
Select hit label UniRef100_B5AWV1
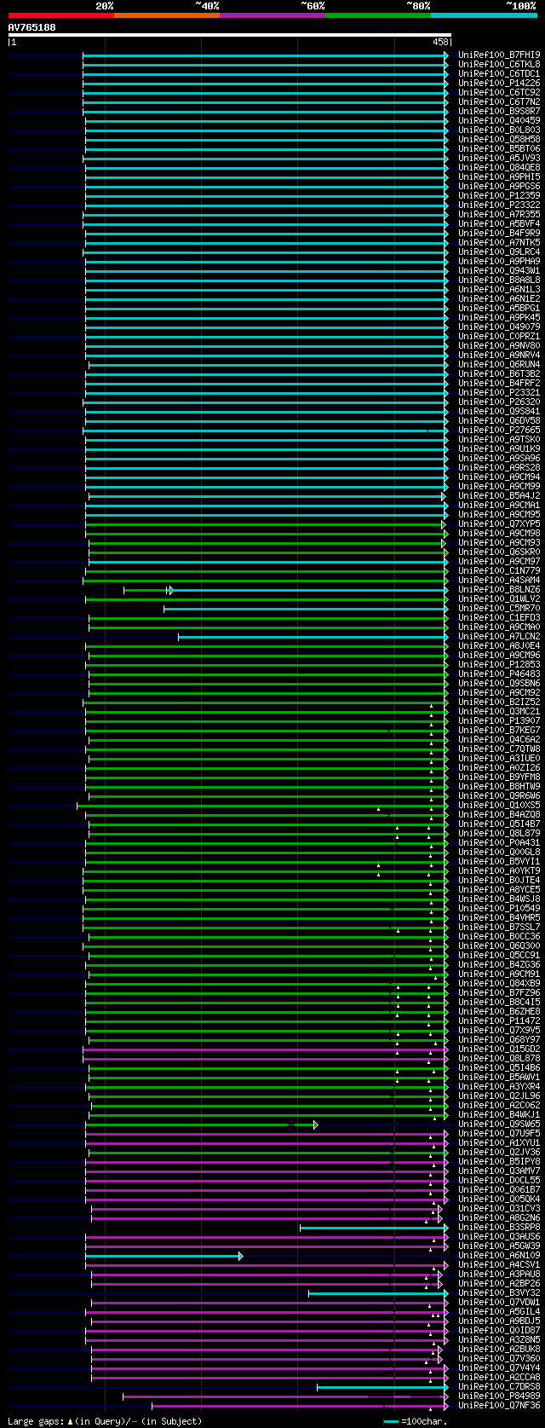(499, 1077)
